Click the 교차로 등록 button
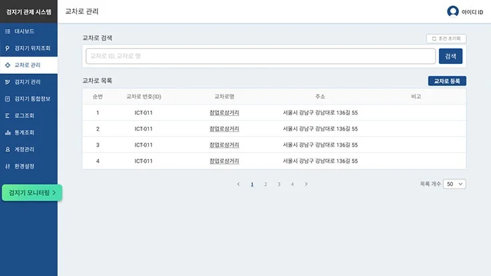This screenshot has width=491, height=276. click(x=447, y=81)
